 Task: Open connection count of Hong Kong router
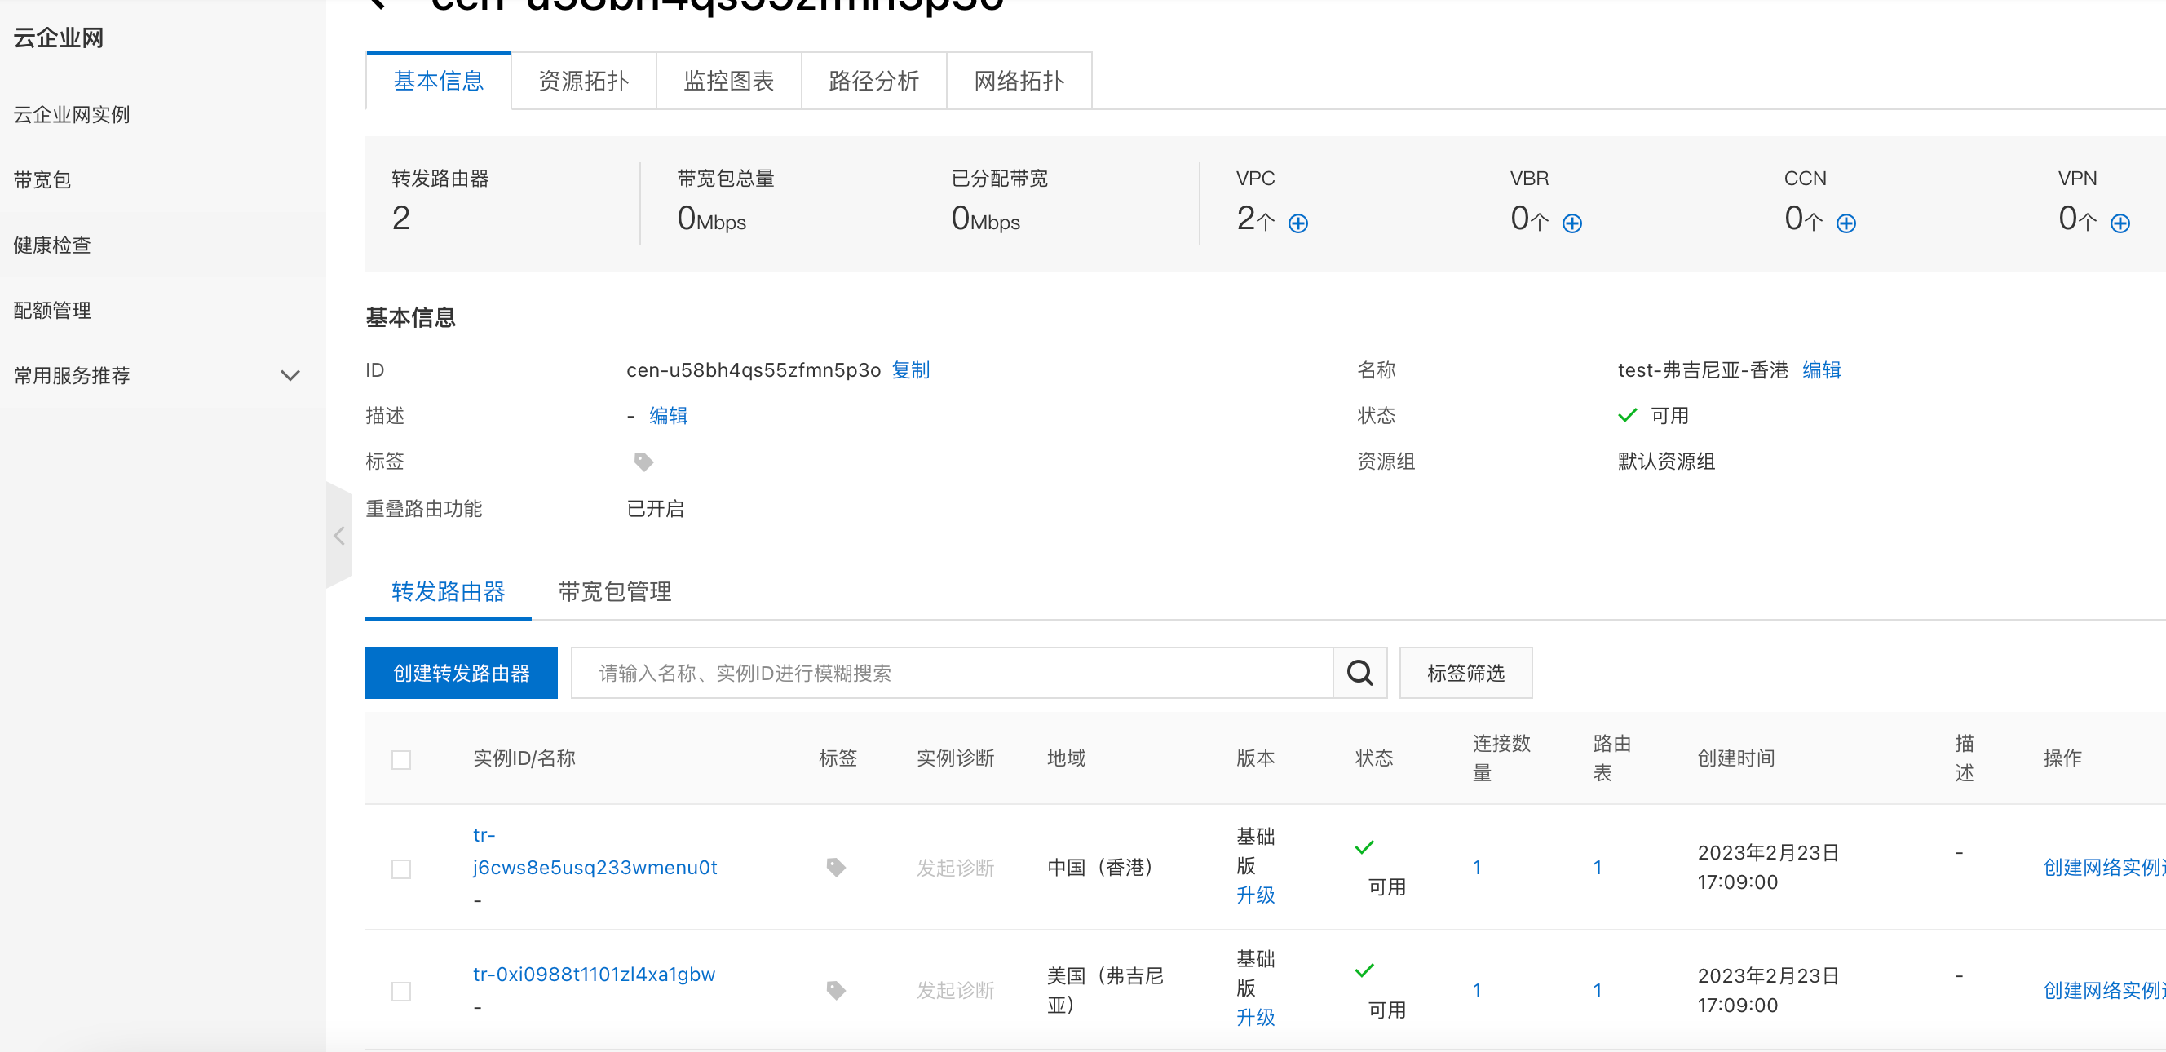tap(1477, 868)
